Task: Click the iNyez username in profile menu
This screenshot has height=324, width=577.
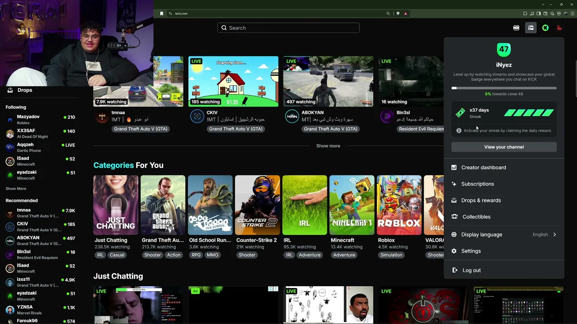Action: tap(504, 65)
